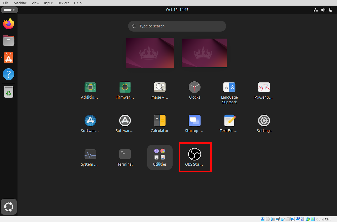The image size is (337, 222).
Task: Open the Clocks app
Action: point(194,87)
